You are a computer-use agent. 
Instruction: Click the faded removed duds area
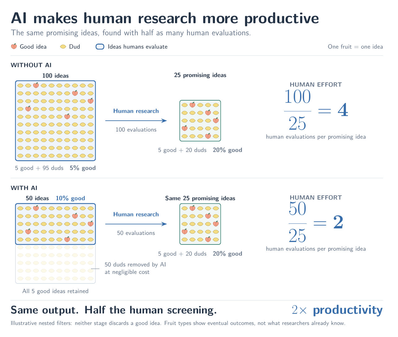point(55,264)
